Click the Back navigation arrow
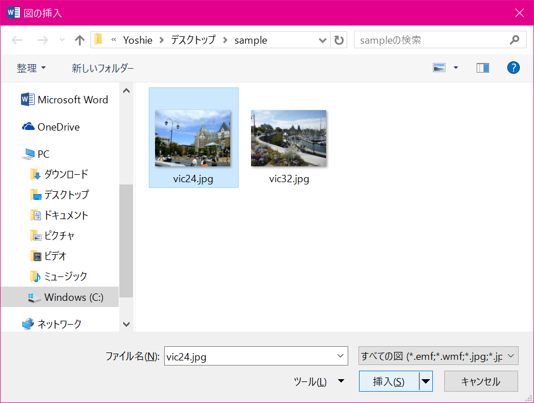The height and width of the screenshot is (403, 534). coord(16,40)
